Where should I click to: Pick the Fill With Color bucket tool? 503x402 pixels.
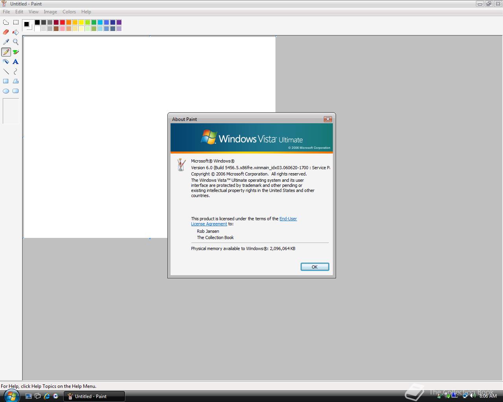point(16,32)
